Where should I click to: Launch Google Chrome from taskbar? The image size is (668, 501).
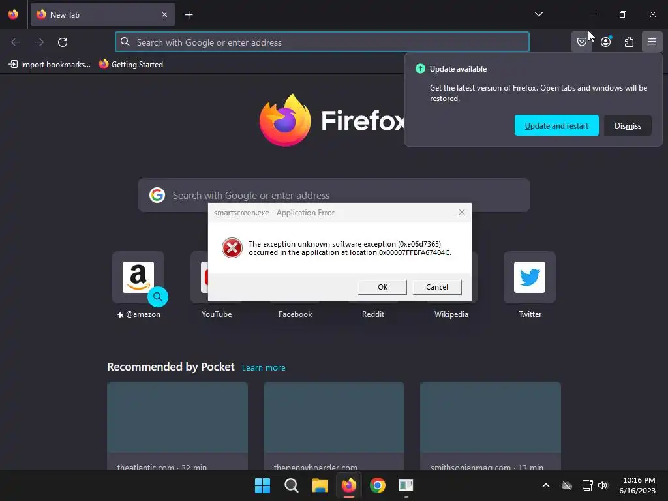[378, 485]
